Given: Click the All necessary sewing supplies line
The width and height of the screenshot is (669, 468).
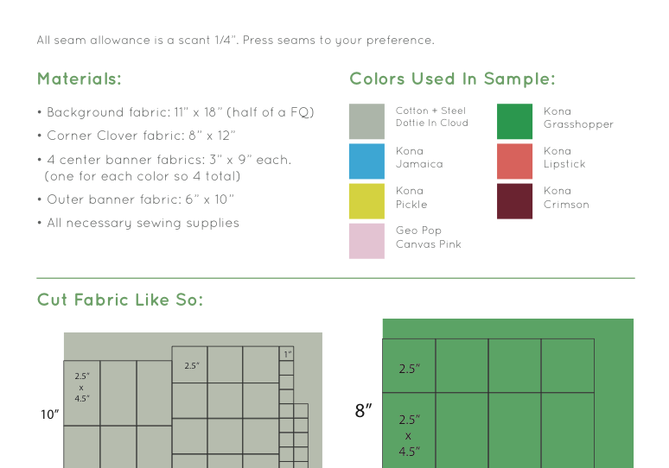Looking at the screenshot, I should [x=138, y=223].
